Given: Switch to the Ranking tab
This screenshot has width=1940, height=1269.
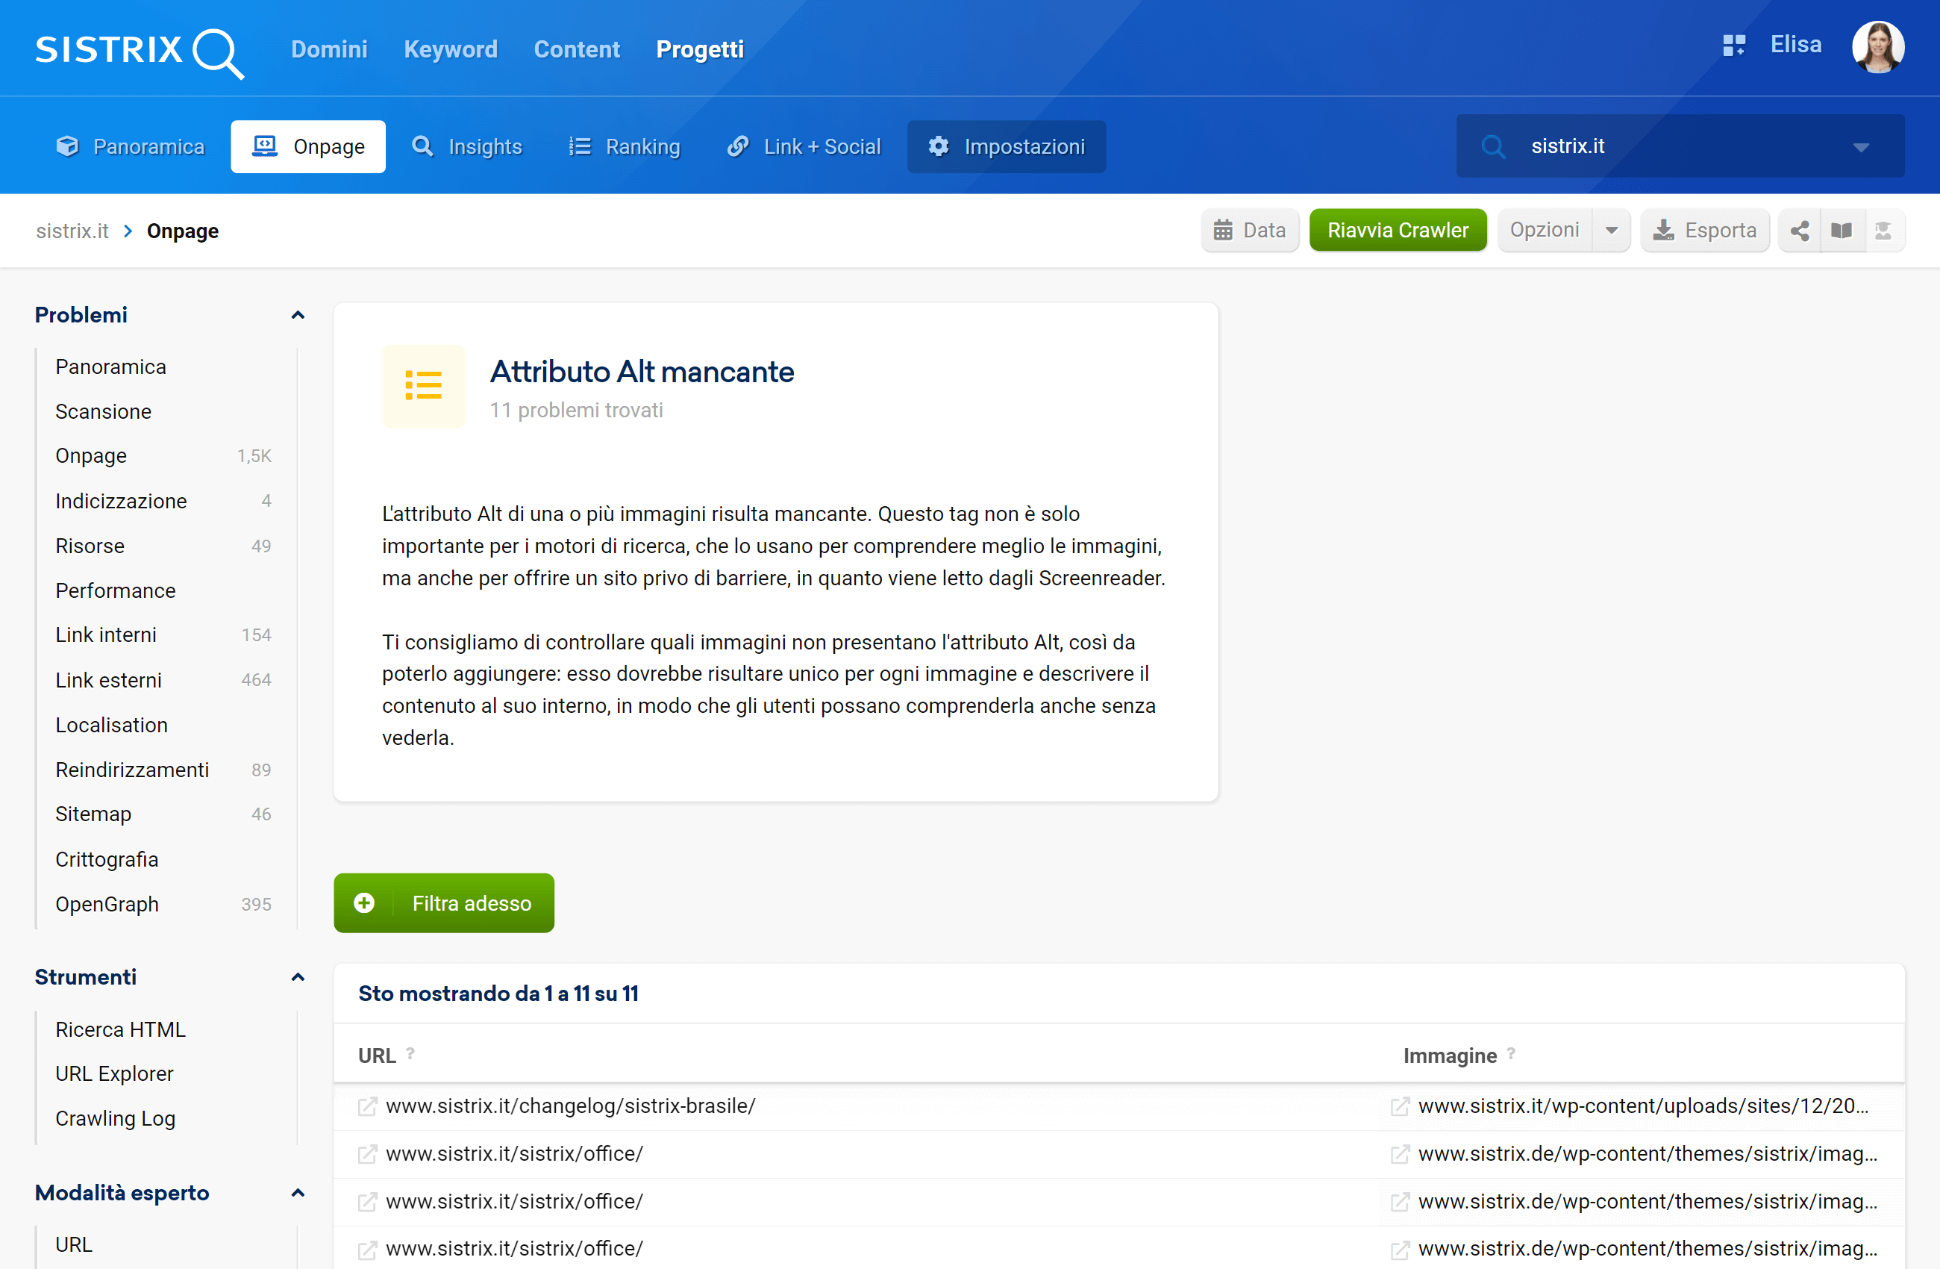Looking at the screenshot, I should 625,147.
